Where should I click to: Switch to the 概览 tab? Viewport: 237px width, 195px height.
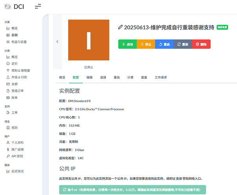(x=62, y=77)
